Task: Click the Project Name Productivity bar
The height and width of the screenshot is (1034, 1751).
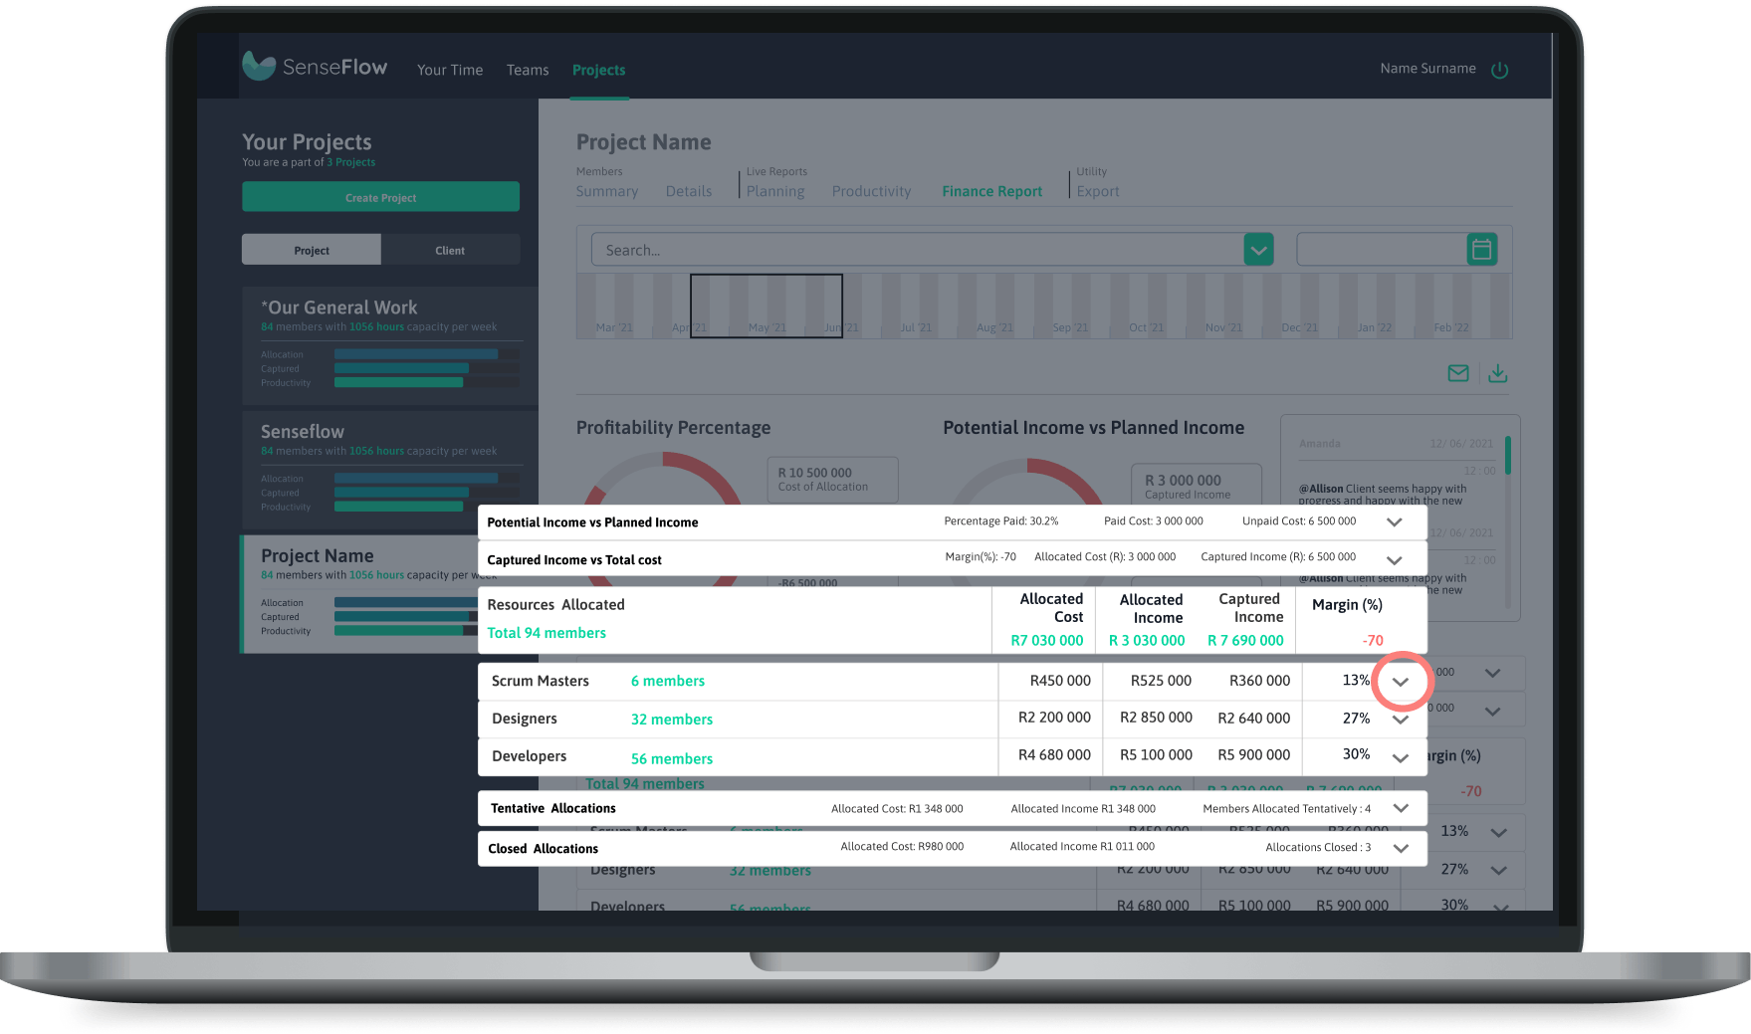Action: (x=398, y=630)
